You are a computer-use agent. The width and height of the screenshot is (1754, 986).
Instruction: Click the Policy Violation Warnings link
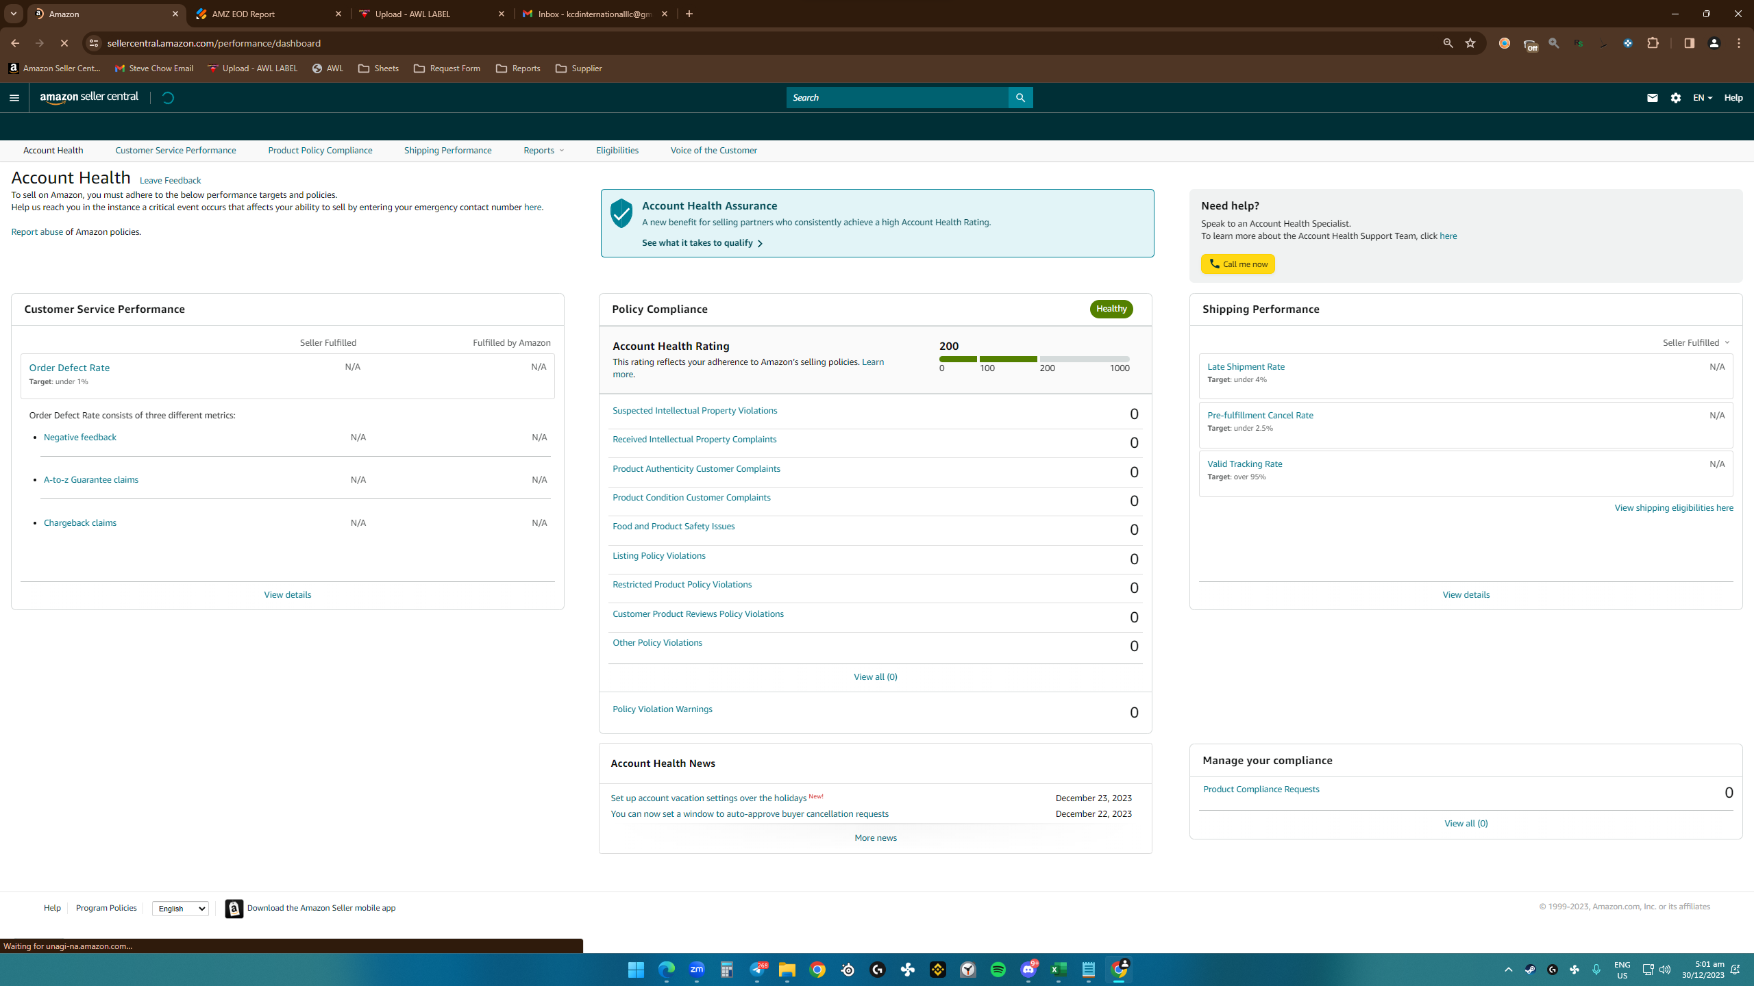coord(662,709)
